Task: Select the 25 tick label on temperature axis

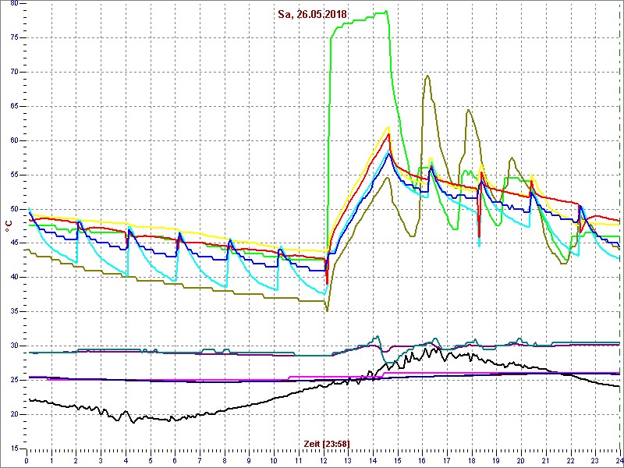Action: tap(14, 380)
